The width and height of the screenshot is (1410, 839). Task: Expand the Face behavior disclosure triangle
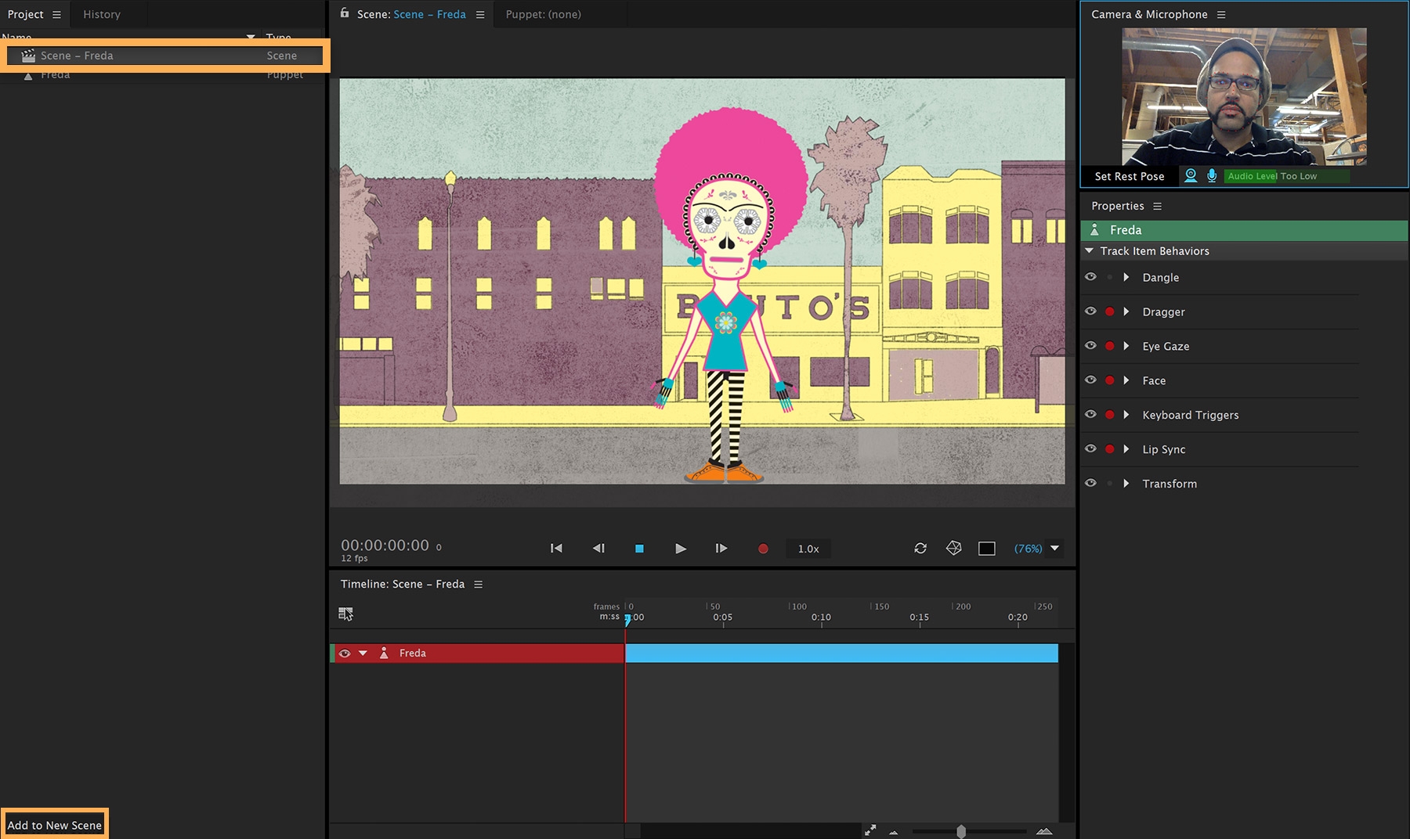[1126, 380]
